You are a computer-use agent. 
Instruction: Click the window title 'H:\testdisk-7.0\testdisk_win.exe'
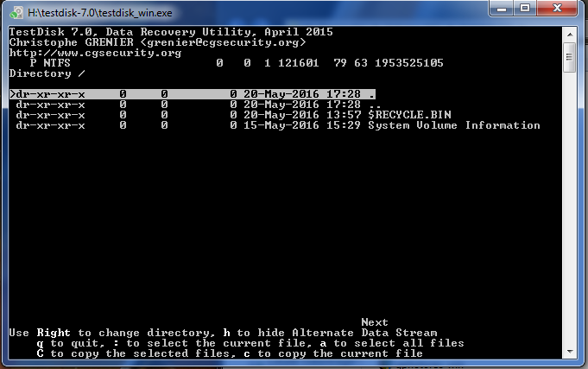100,13
